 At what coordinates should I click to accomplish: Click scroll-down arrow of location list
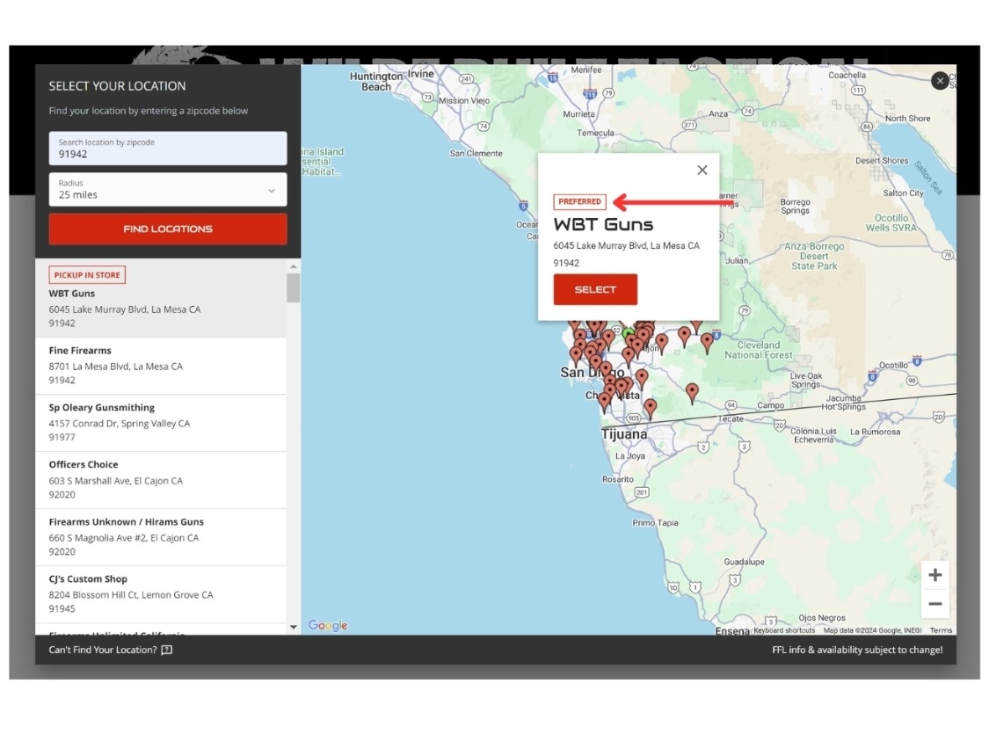tap(294, 627)
